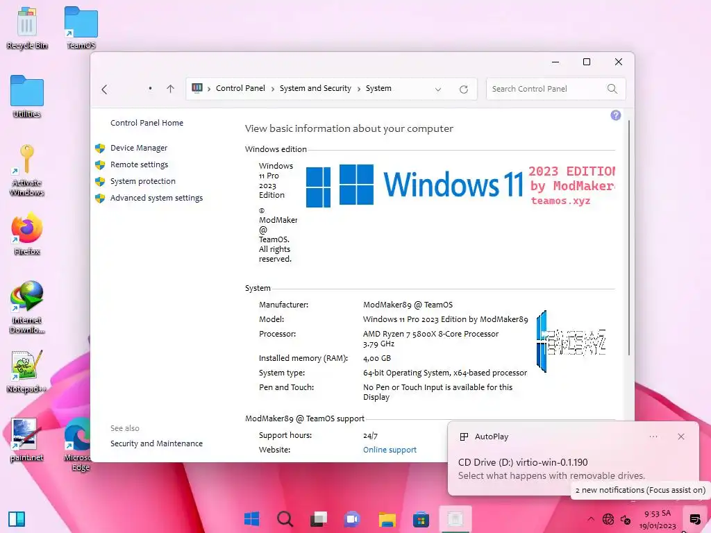This screenshot has width=711, height=533.
Task: Click the 4,00 GB installed memory value
Action: click(x=376, y=358)
